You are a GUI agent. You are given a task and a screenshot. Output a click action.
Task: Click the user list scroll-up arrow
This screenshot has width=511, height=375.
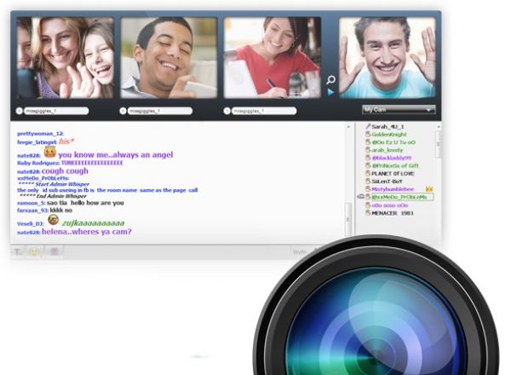(x=439, y=126)
